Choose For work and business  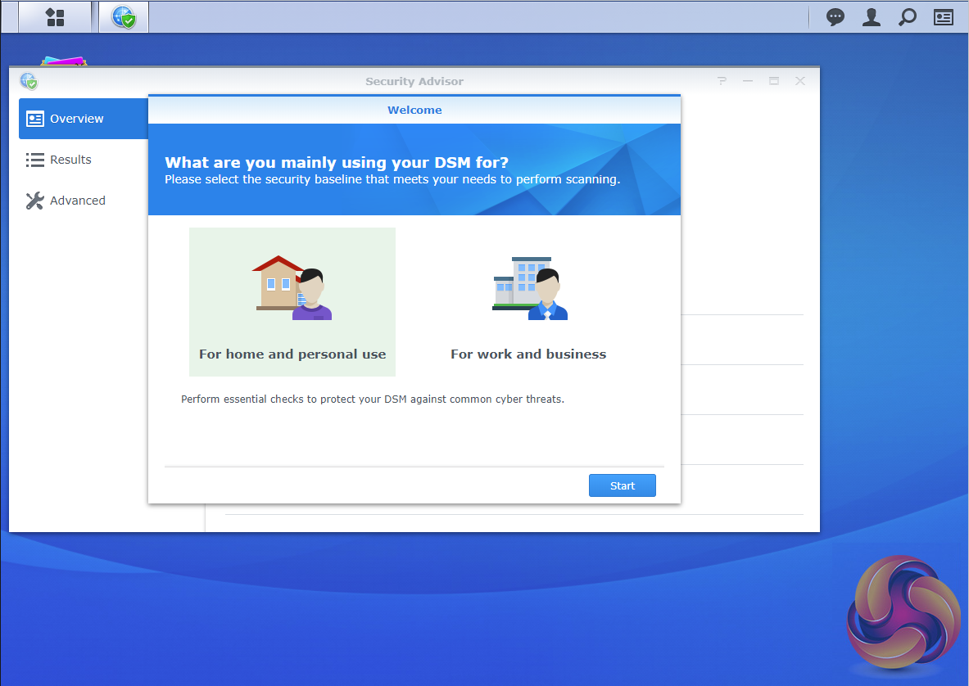click(x=528, y=302)
